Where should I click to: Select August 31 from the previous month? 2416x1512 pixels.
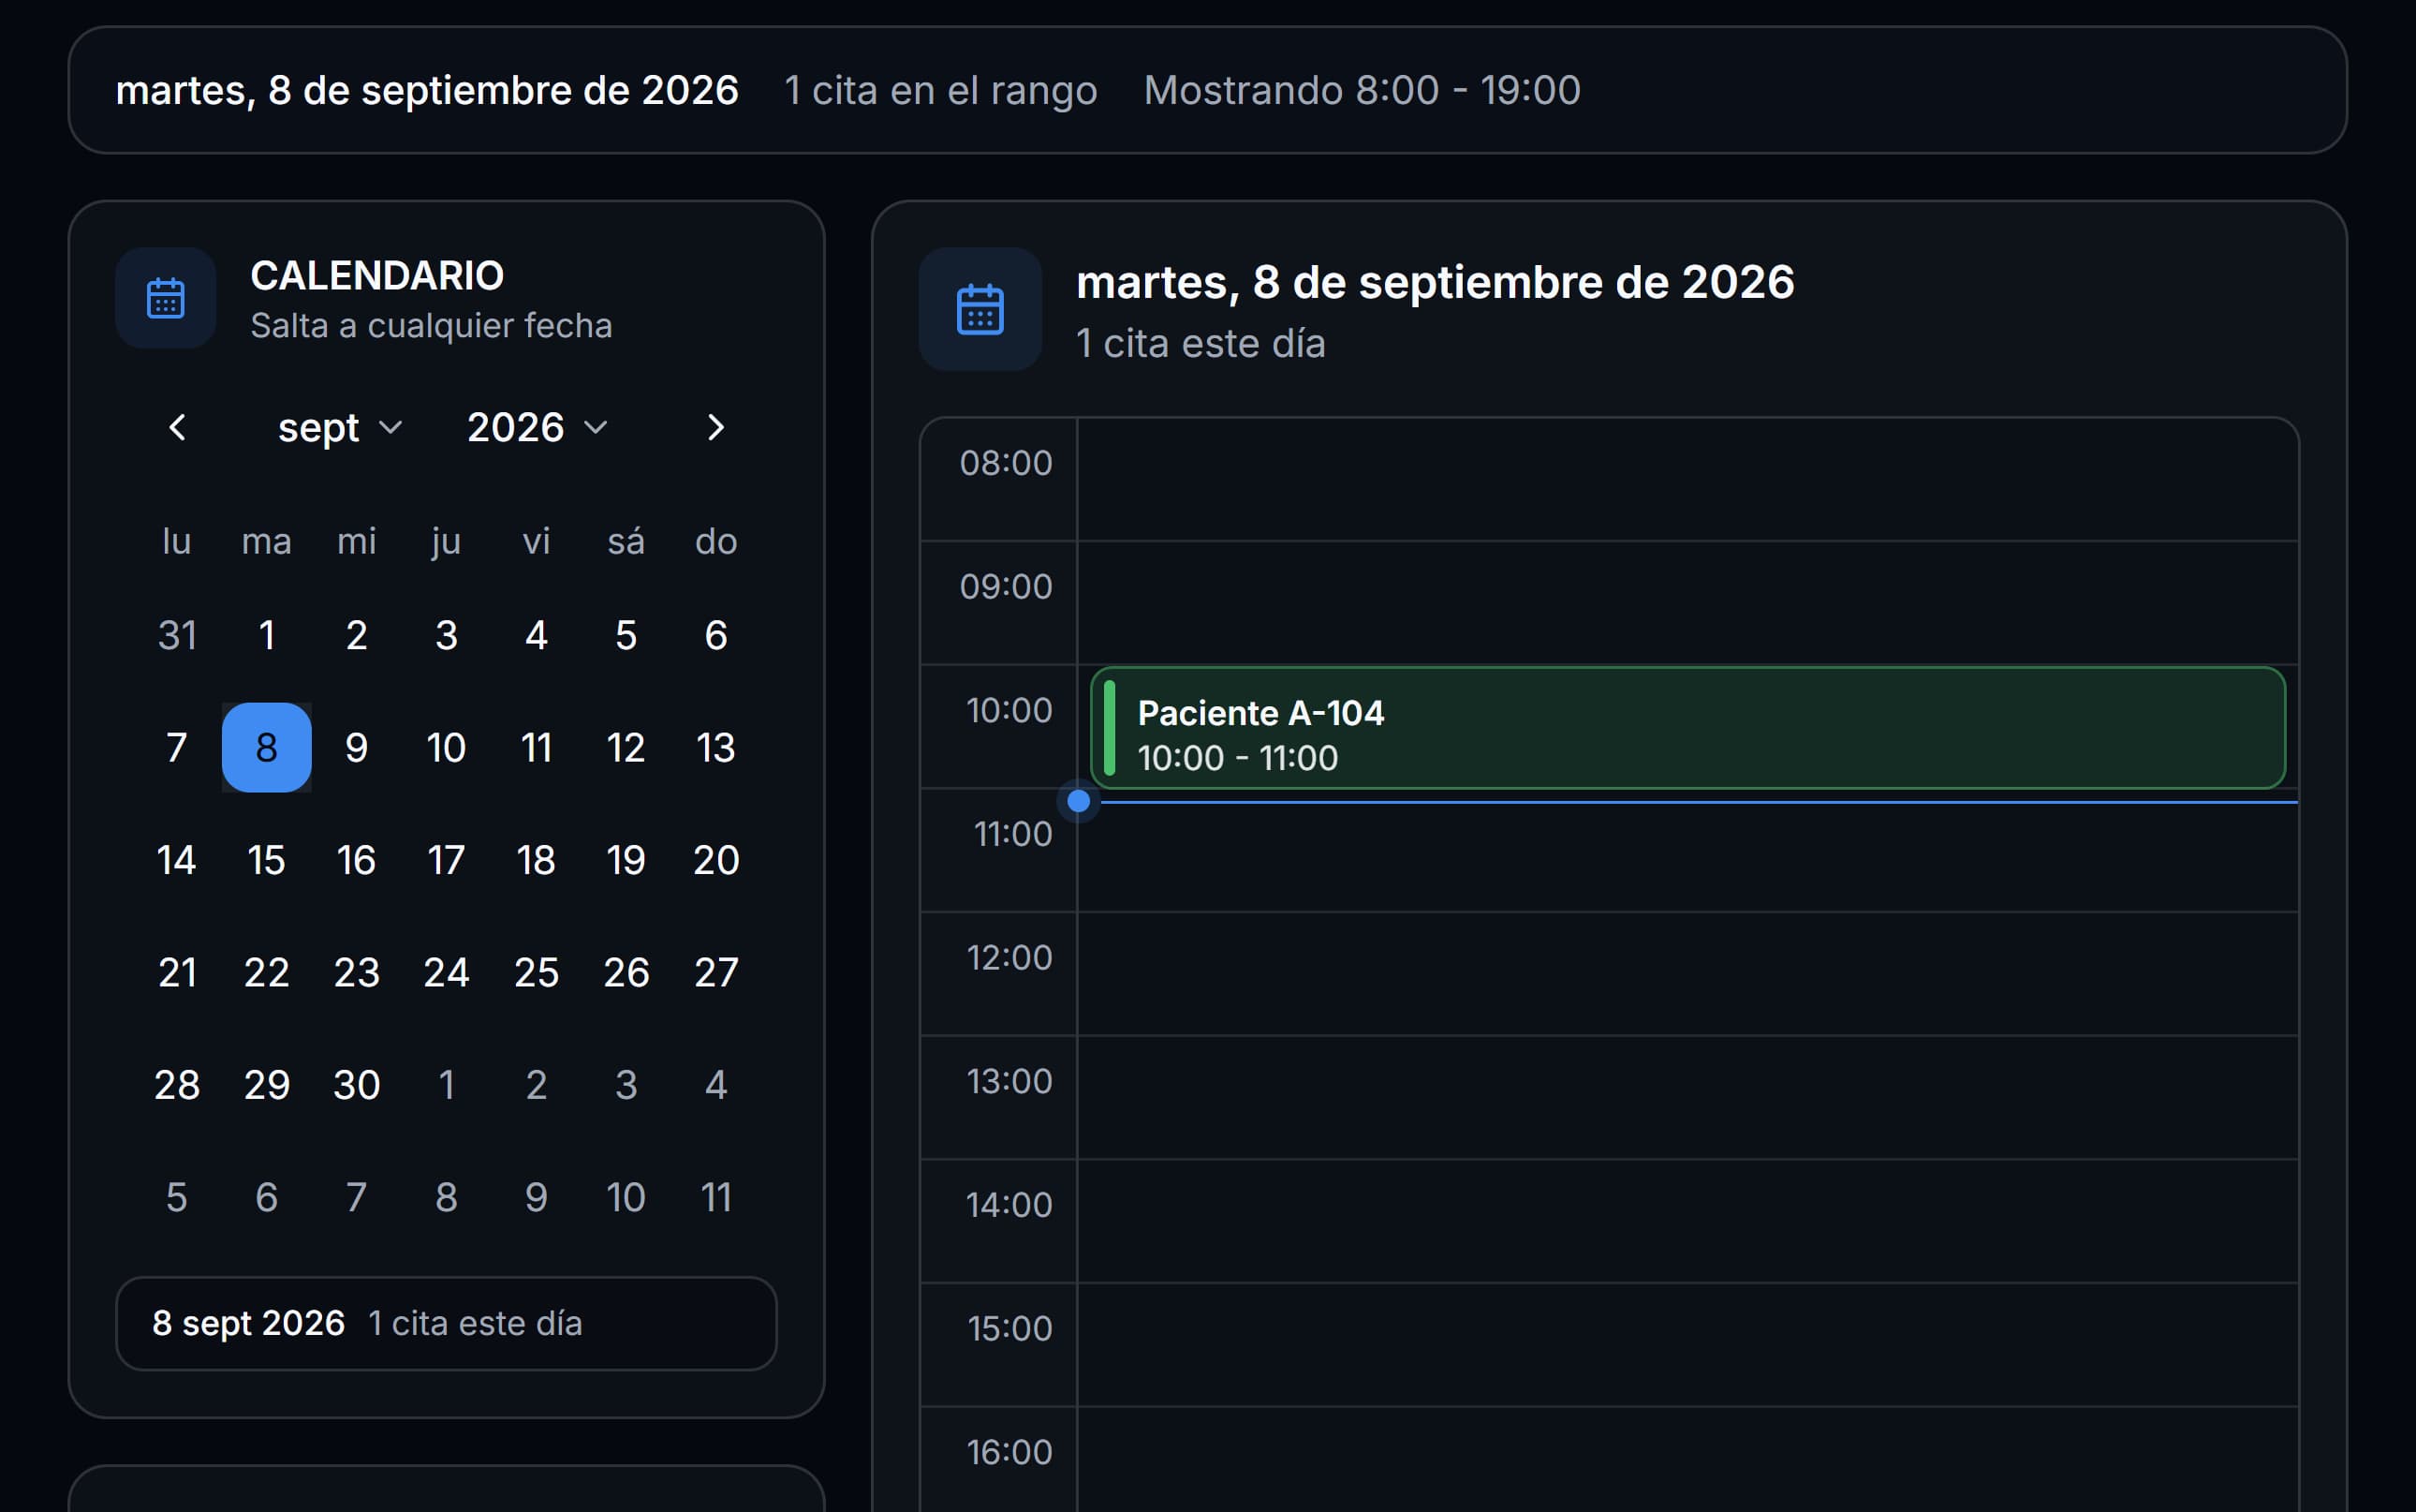click(177, 635)
